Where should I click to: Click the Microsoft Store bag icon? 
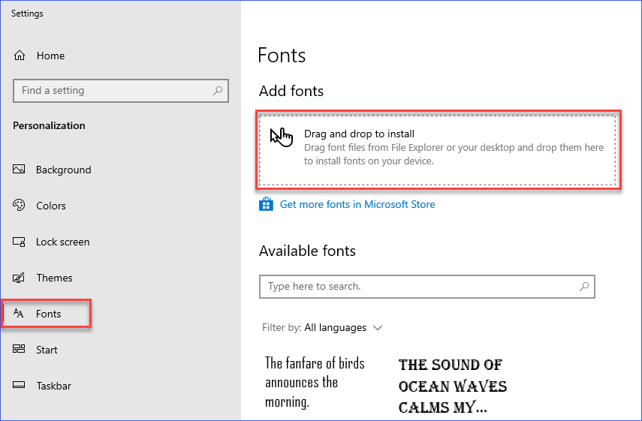(x=266, y=204)
